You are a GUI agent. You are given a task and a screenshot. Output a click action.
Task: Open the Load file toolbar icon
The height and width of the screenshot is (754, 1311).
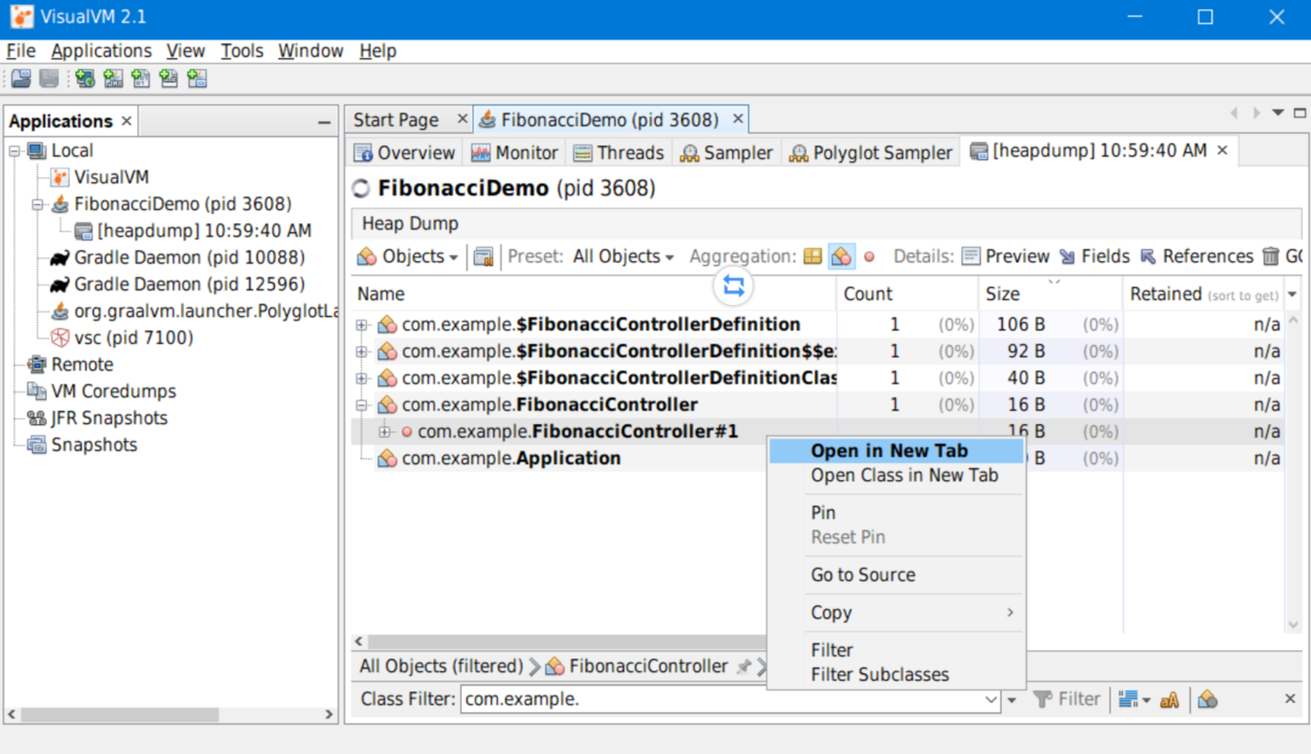pyautogui.click(x=19, y=78)
